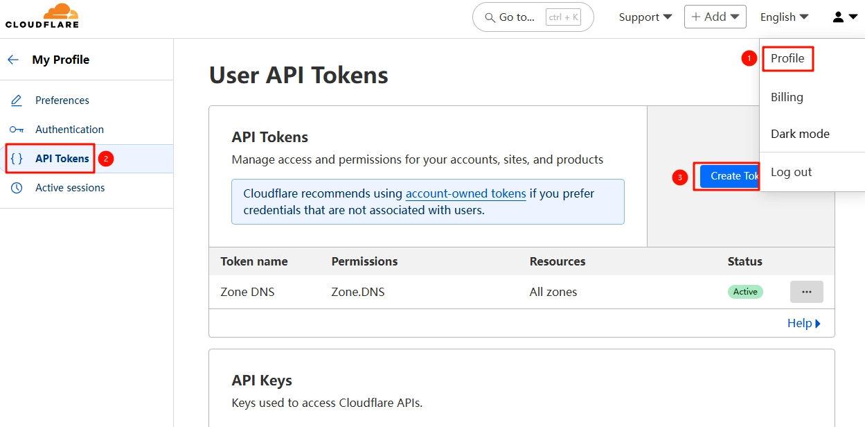The height and width of the screenshot is (427, 865).
Task: Click the back arrow beside My Profile
Action: pos(12,60)
